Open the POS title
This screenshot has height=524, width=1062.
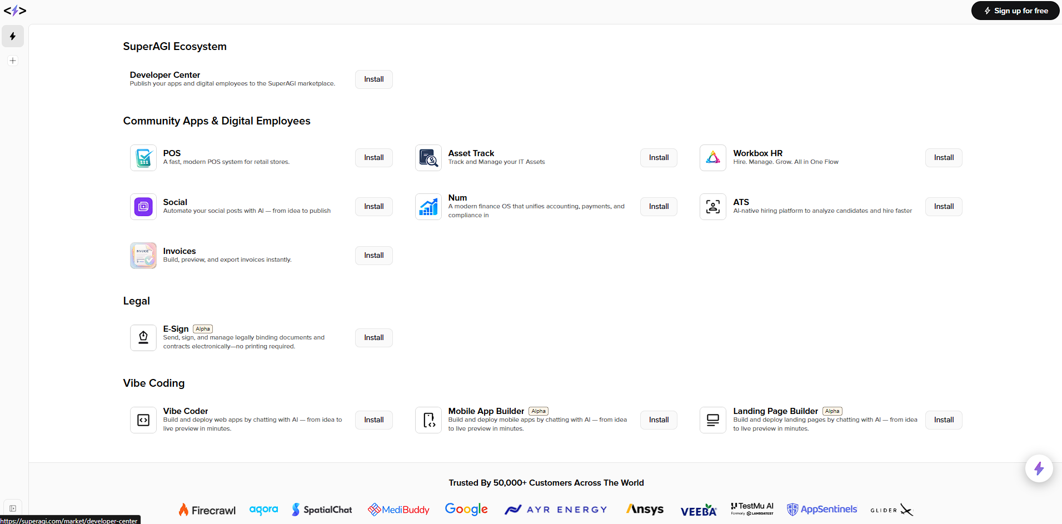172,153
